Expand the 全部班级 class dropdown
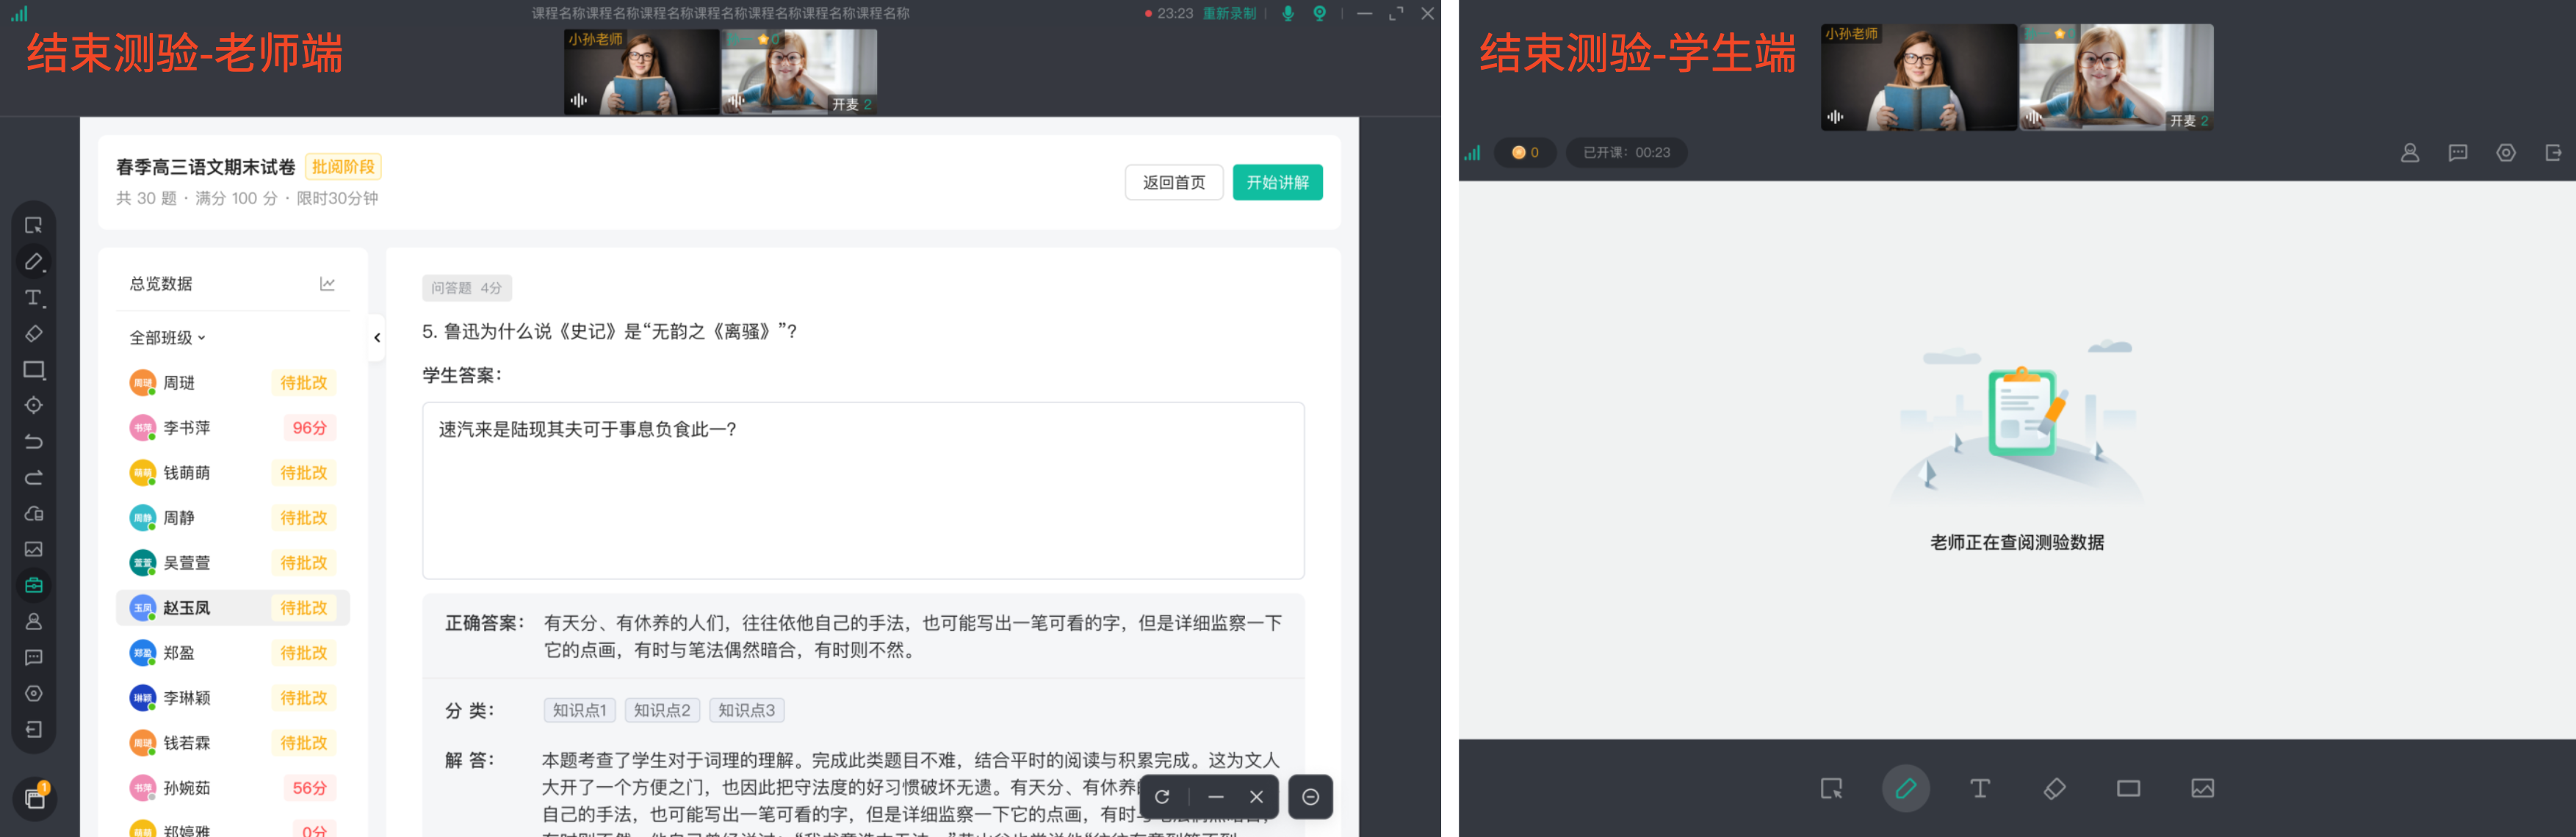 tap(167, 338)
